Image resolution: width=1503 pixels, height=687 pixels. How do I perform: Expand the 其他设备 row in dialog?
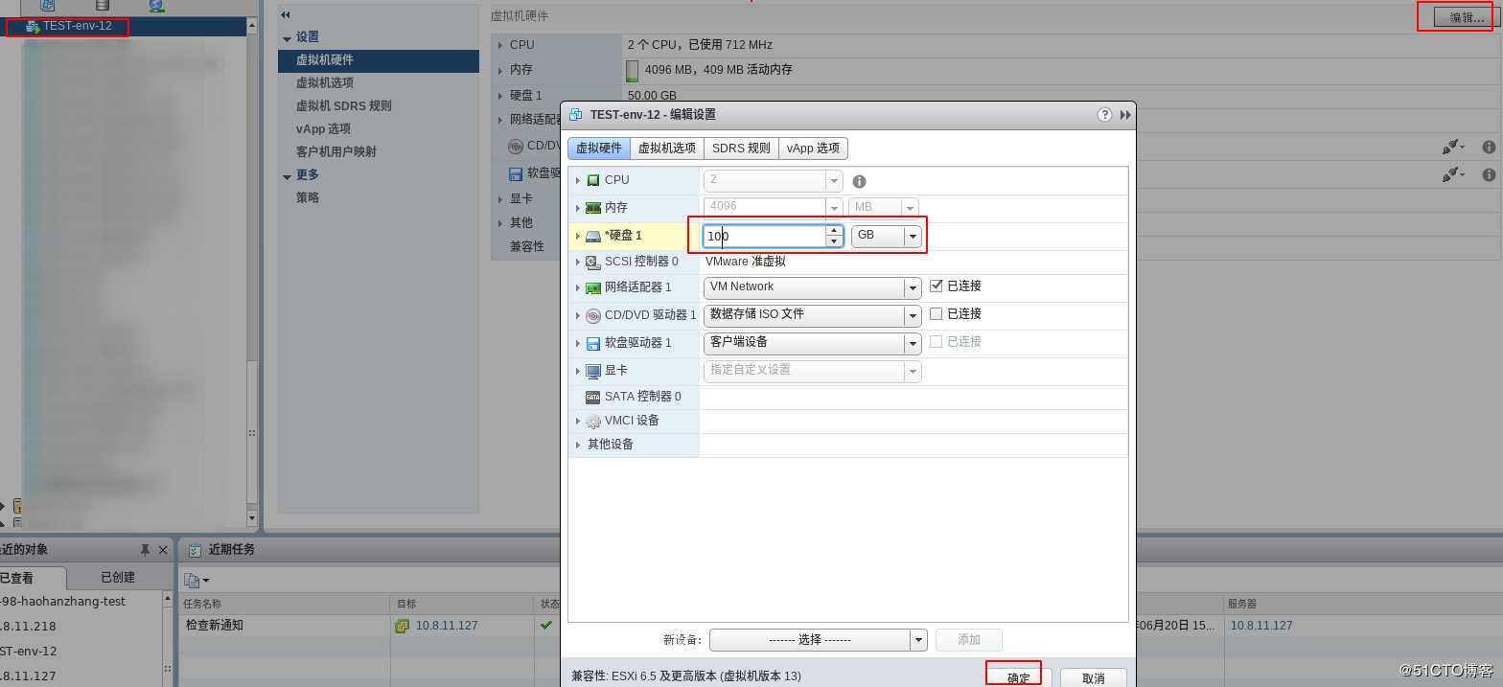(x=577, y=445)
